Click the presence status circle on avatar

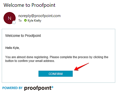pyautogui.click(x=14, y=23)
